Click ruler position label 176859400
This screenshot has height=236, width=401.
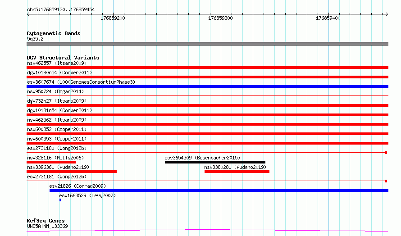(328, 18)
